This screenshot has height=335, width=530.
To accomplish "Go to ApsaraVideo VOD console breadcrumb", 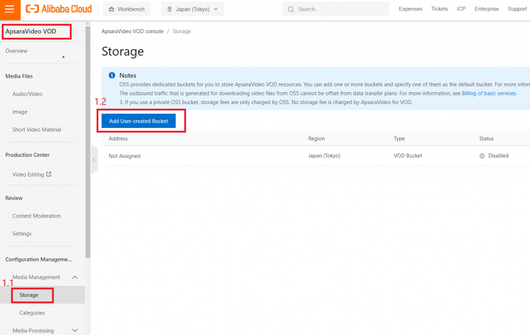I will point(132,31).
